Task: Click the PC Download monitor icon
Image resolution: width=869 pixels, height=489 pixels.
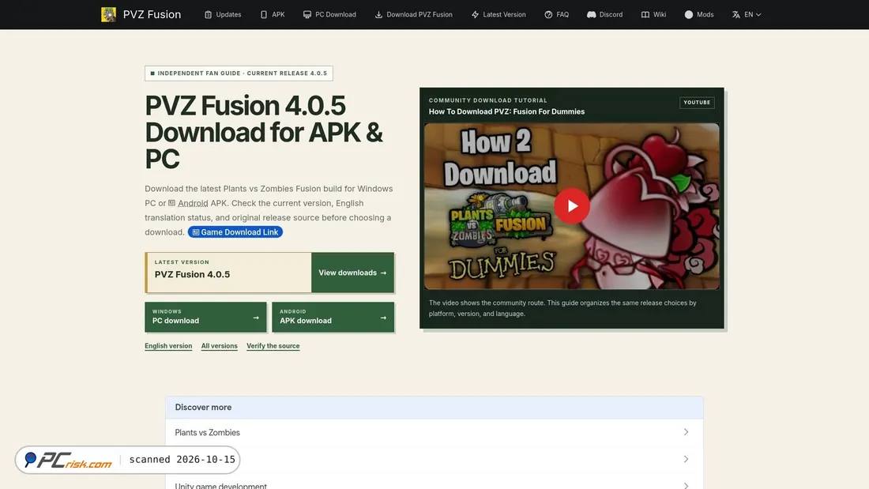Action: coord(307,14)
